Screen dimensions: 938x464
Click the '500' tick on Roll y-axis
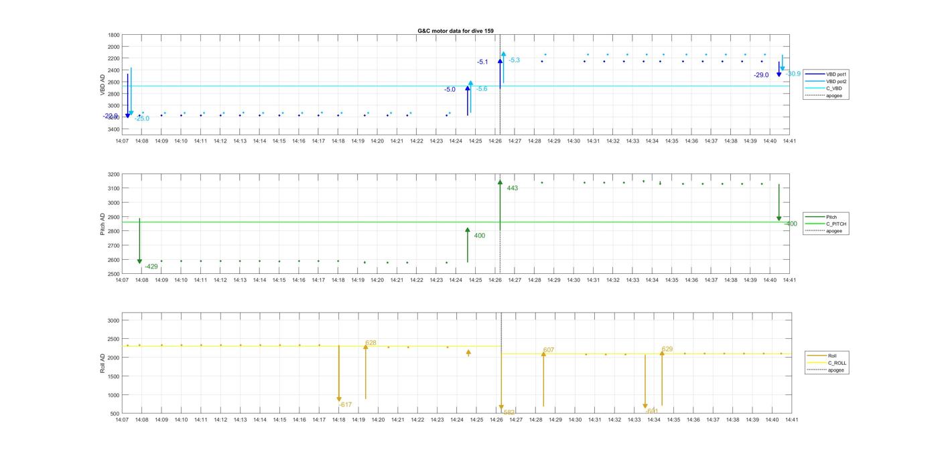point(115,414)
